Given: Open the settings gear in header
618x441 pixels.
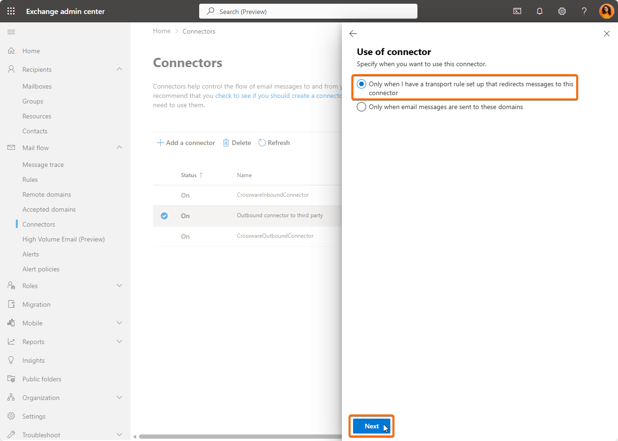Looking at the screenshot, I should (x=562, y=11).
